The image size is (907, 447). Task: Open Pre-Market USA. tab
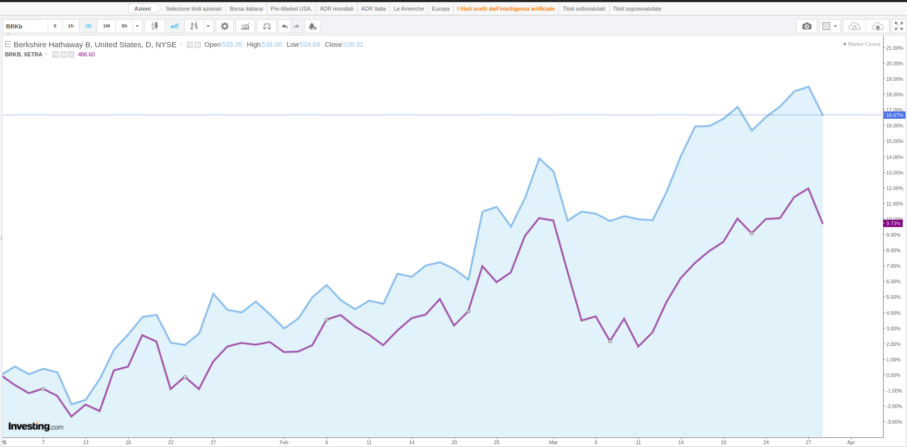(291, 9)
